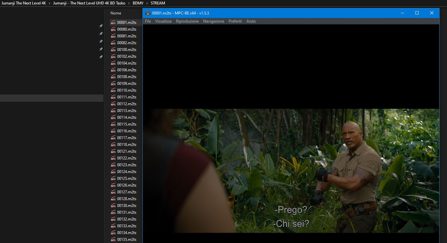Select file name 00132.m2ts
This screenshot has width=447, height=243.
tap(127, 219)
